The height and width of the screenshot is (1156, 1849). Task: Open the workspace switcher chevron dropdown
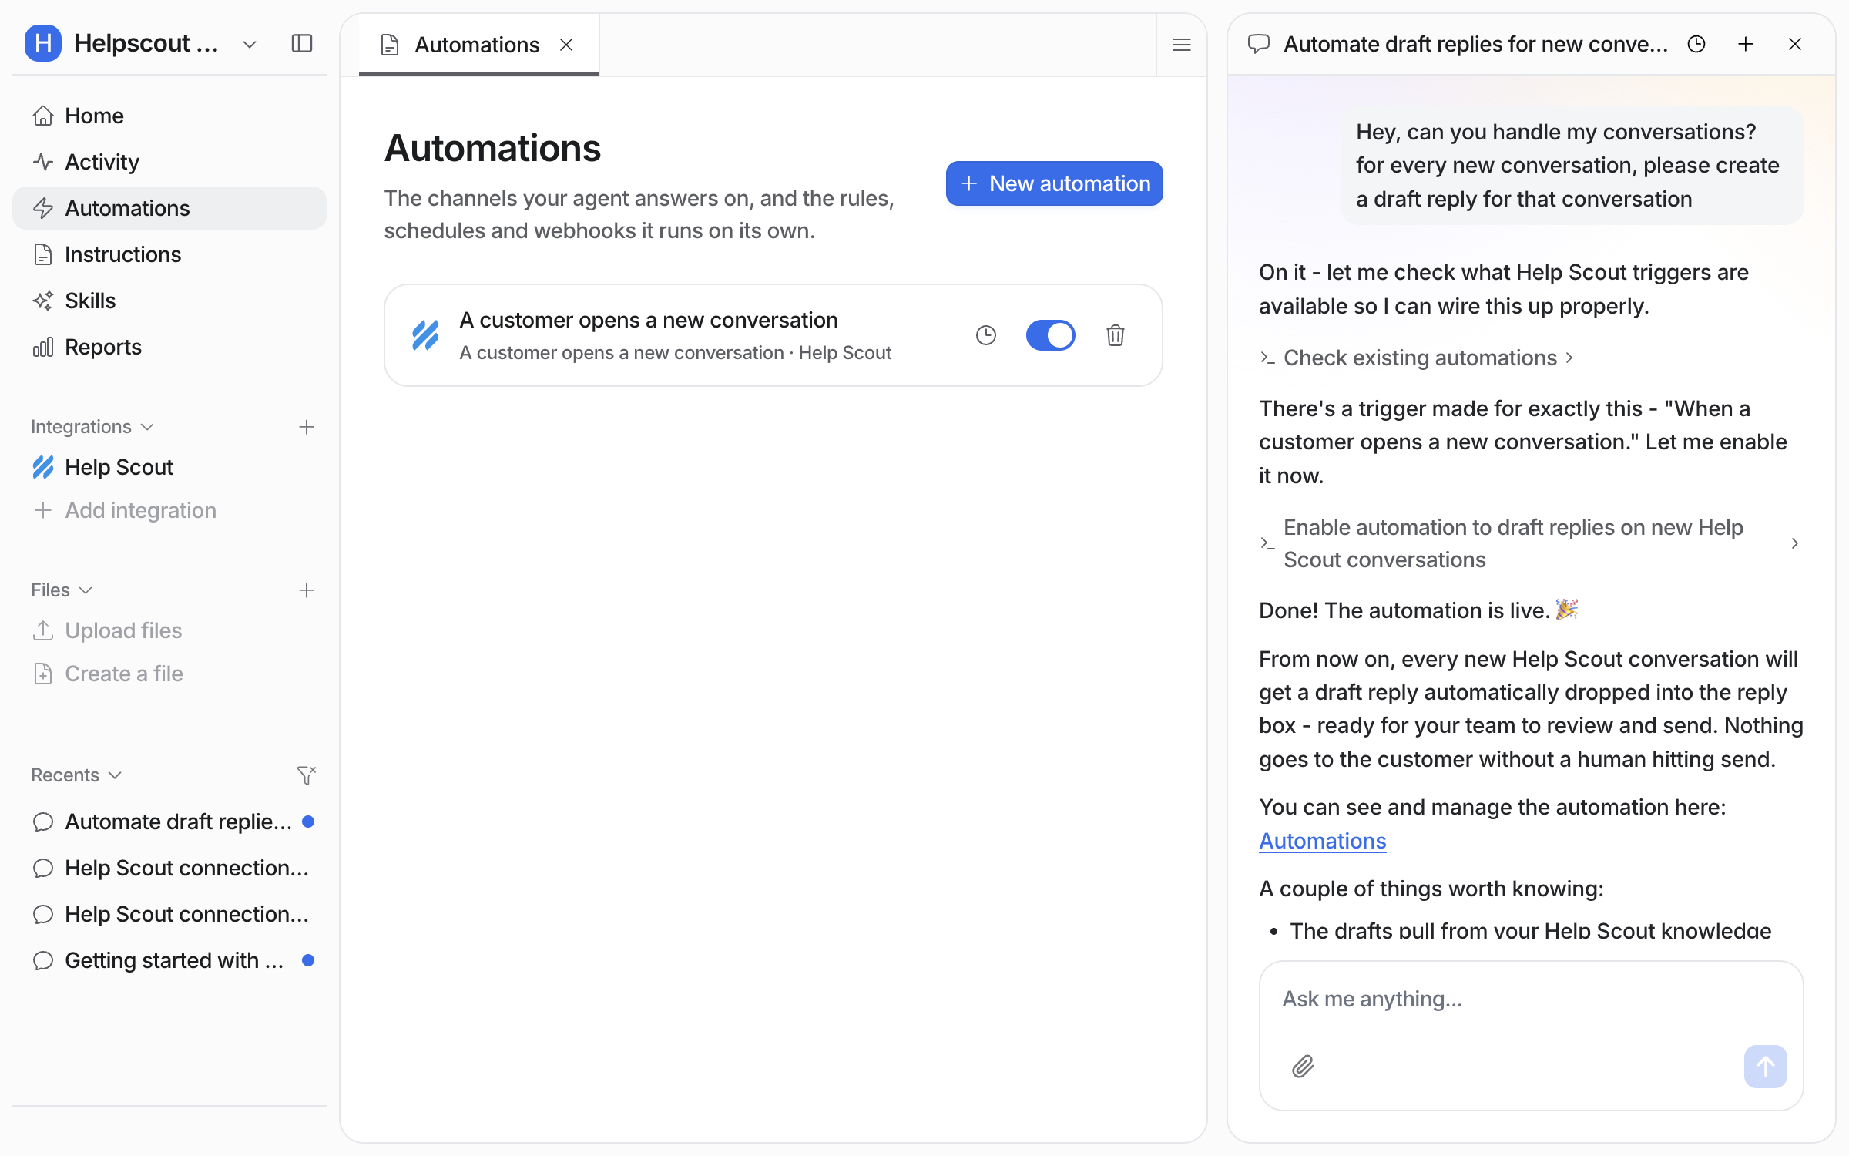[x=250, y=44]
